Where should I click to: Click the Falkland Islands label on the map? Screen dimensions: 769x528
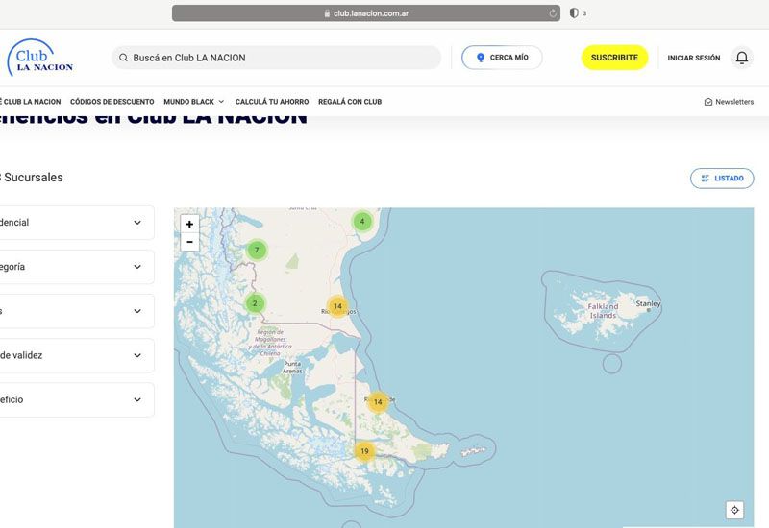603,310
